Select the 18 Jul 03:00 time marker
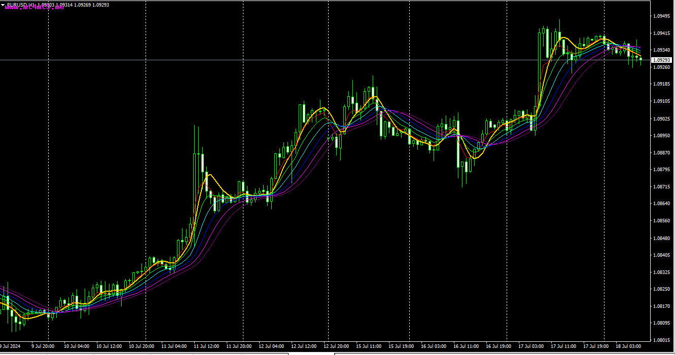This screenshot has width=675, height=355. [628, 346]
